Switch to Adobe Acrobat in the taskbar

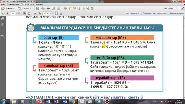[82, 101]
